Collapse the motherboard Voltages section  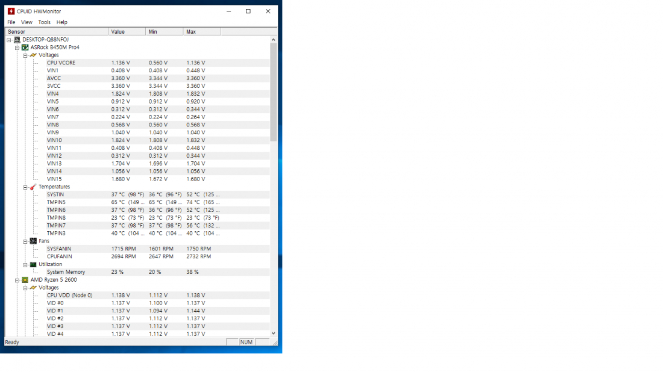25,56
